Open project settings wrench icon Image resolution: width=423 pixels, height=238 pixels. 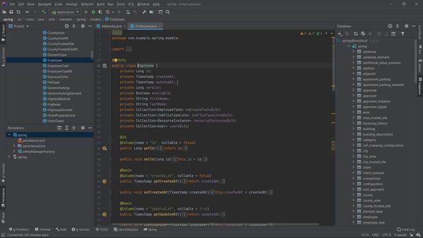[x=144, y=12]
